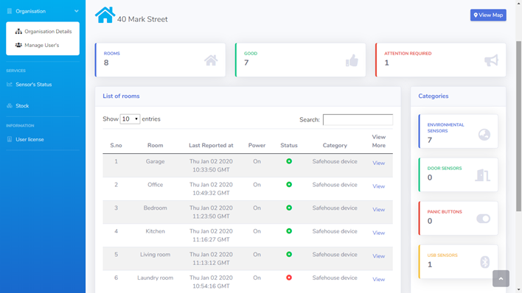522x293 pixels.
Task: Focus the Search input field
Action: point(358,119)
